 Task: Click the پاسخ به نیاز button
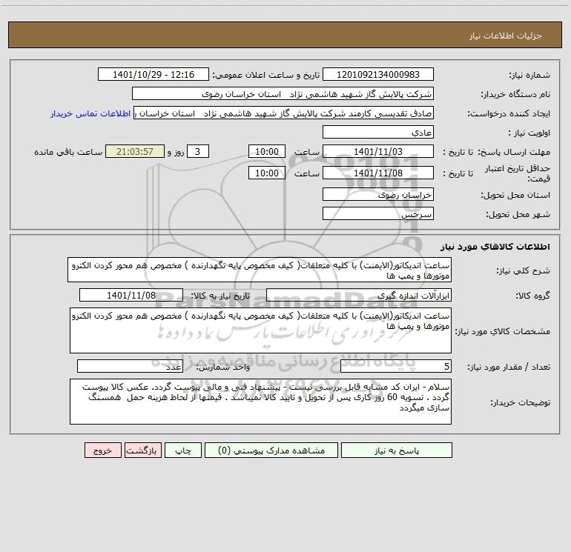coord(397,450)
